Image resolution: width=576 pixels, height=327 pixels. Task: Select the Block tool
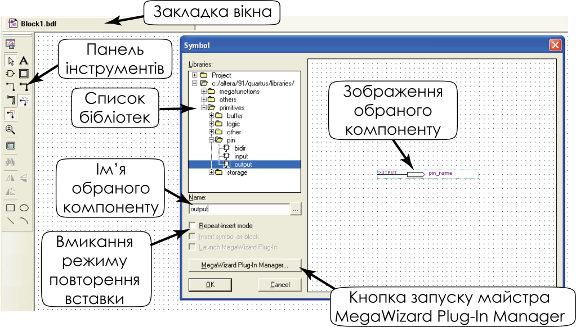(24, 73)
